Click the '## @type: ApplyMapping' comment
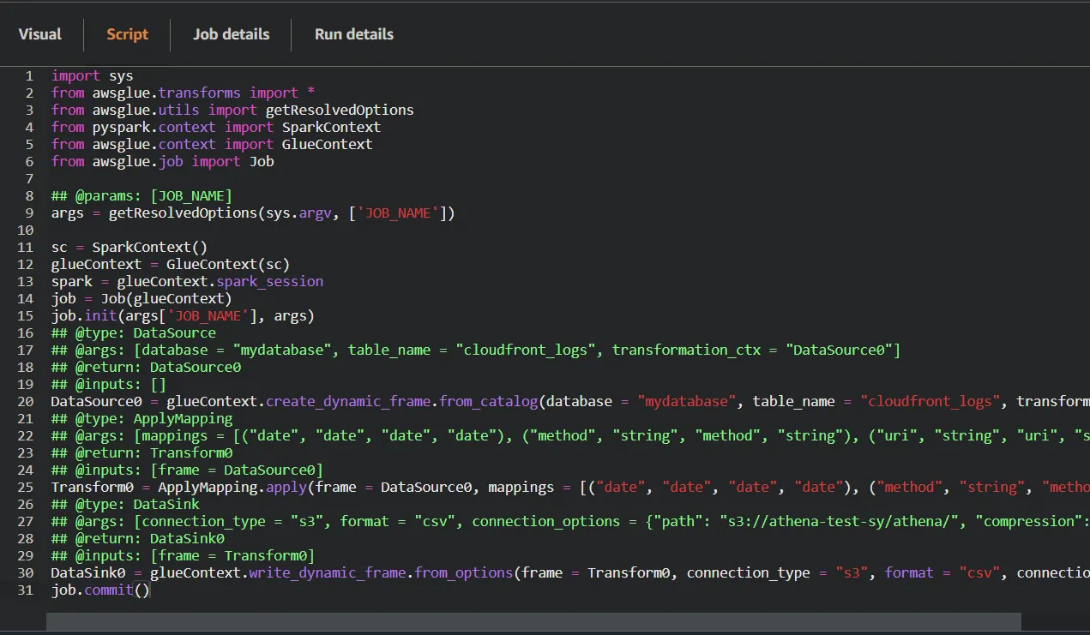Viewport: 1090px width, 635px height. pos(142,419)
